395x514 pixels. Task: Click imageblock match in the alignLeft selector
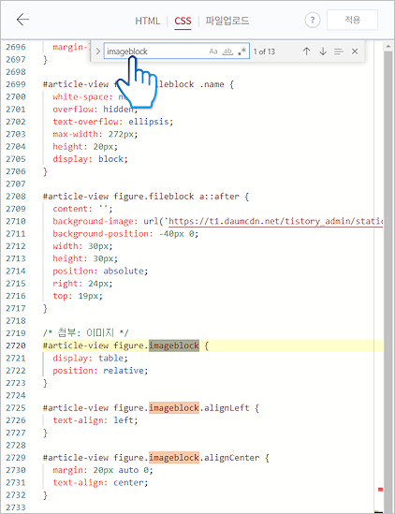click(x=174, y=408)
